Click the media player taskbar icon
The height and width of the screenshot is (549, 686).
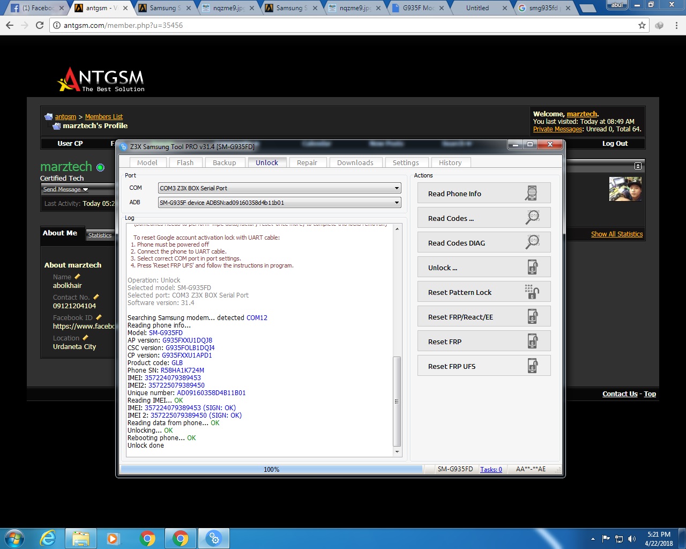tap(113, 538)
